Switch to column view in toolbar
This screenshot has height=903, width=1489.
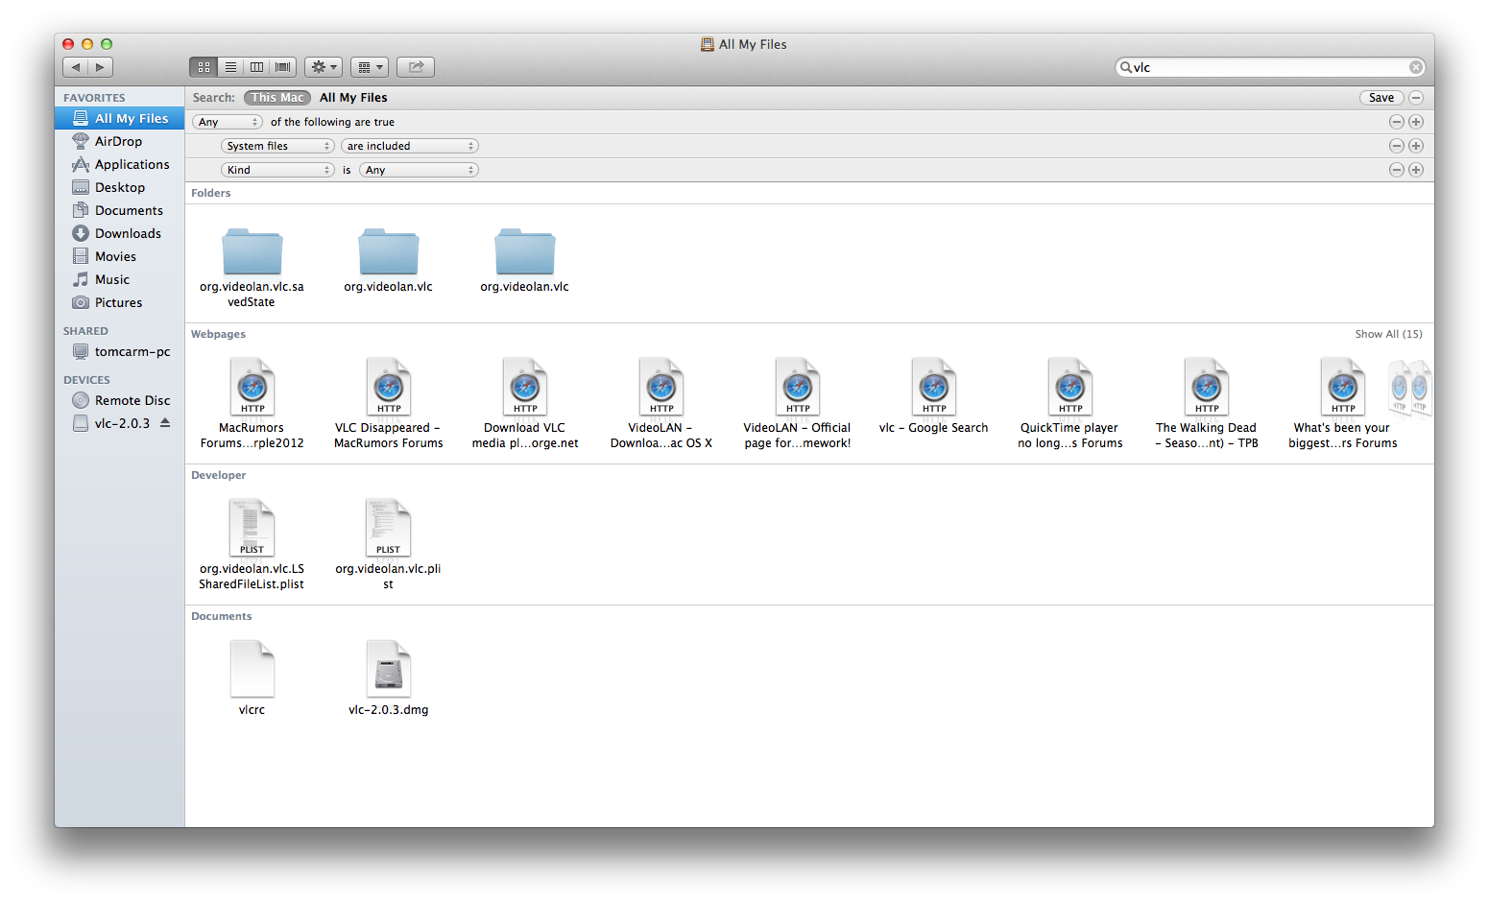(256, 67)
